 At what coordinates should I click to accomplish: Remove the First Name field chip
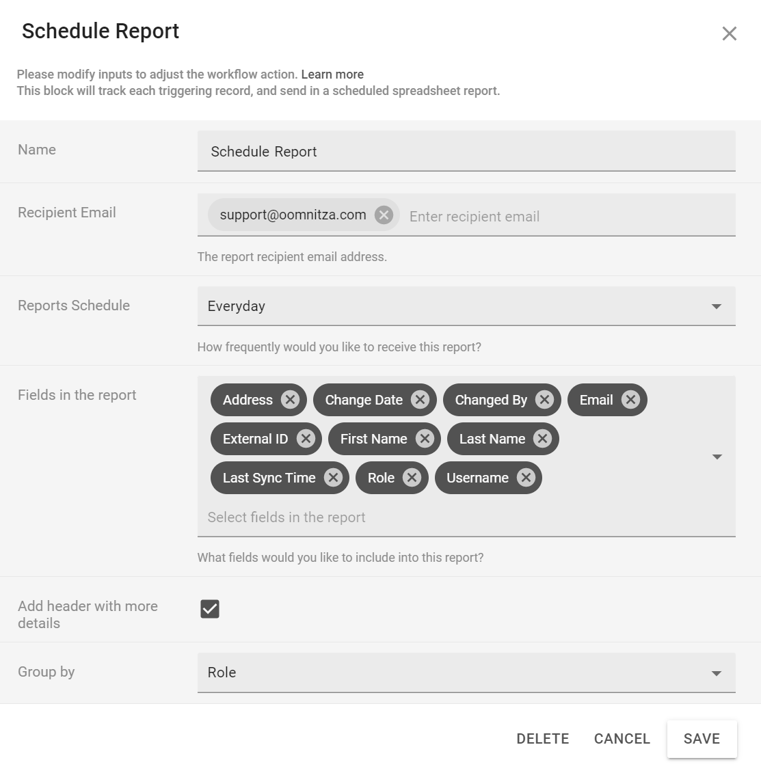(425, 439)
